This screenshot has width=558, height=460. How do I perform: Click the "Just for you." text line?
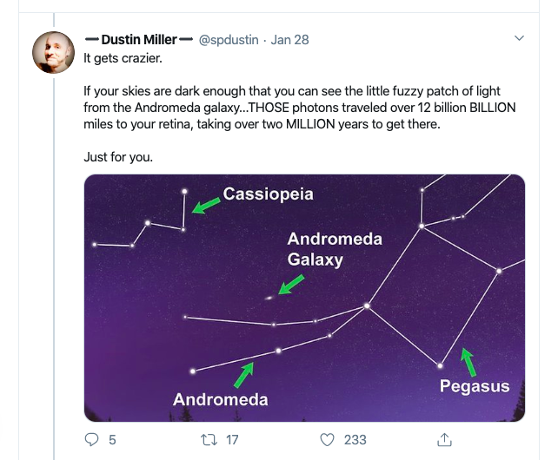[x=118, y=157]
